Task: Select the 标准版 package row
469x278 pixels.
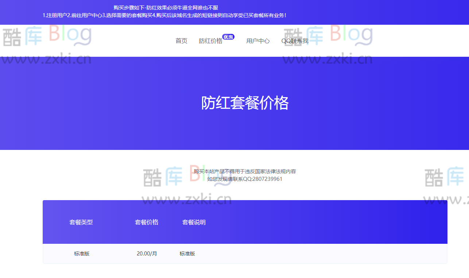Action: coord(82,254)
